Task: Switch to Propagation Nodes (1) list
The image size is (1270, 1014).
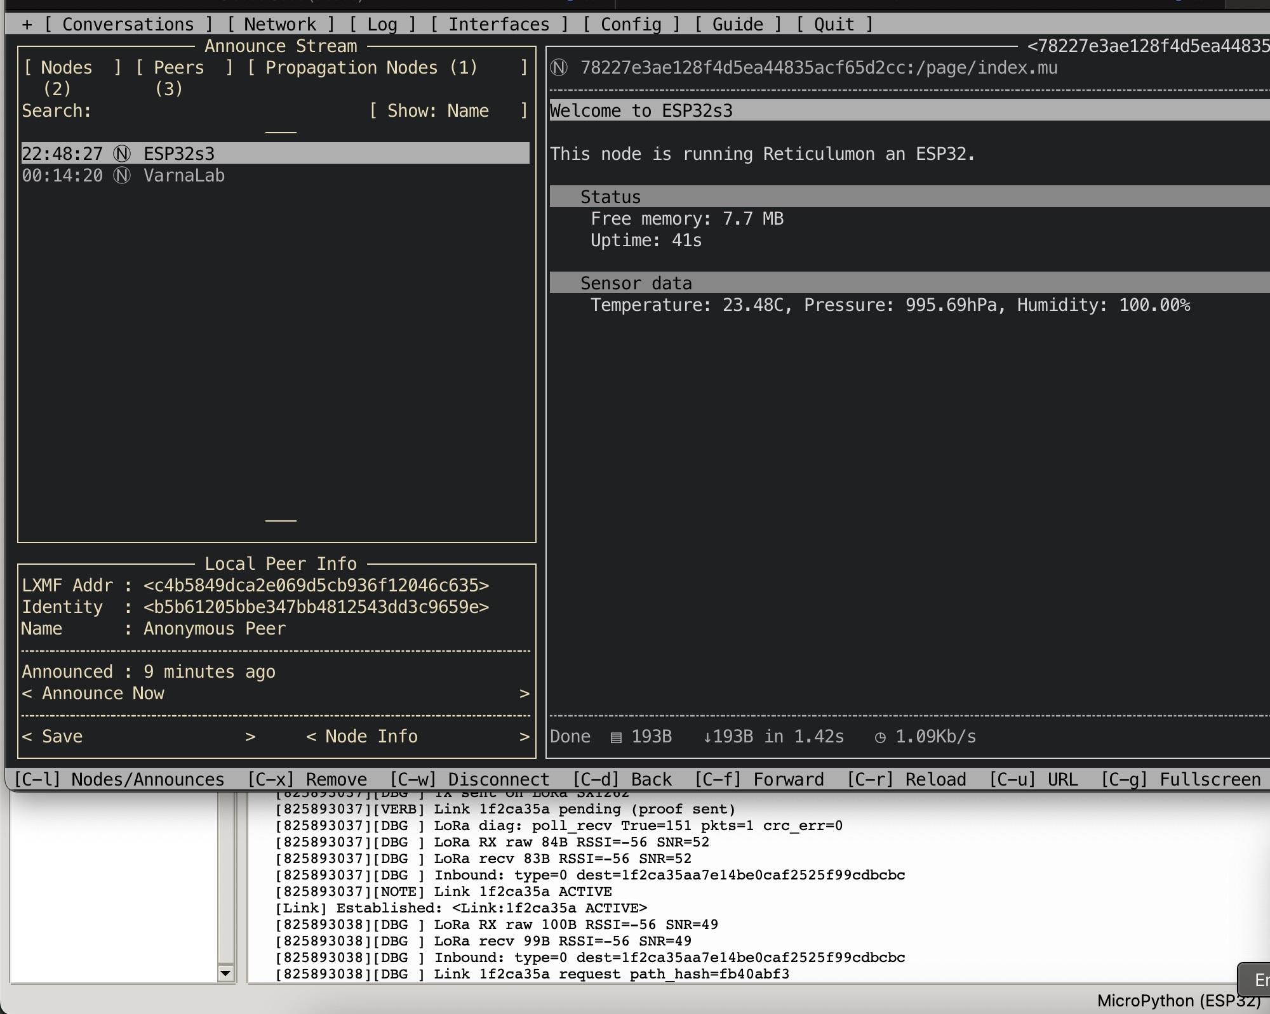Action: coord(371,68)
